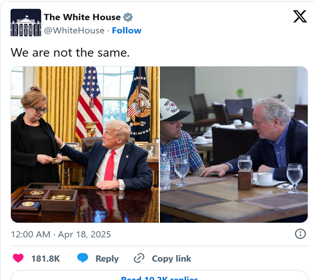
Task: Open the left Oval Office photo
Action: [85, 144]
